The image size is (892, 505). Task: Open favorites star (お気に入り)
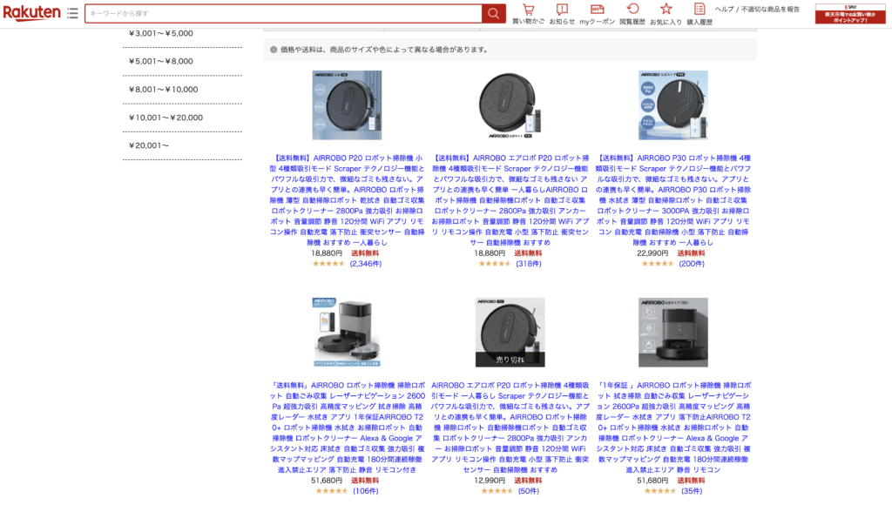[x=666, y=14]
